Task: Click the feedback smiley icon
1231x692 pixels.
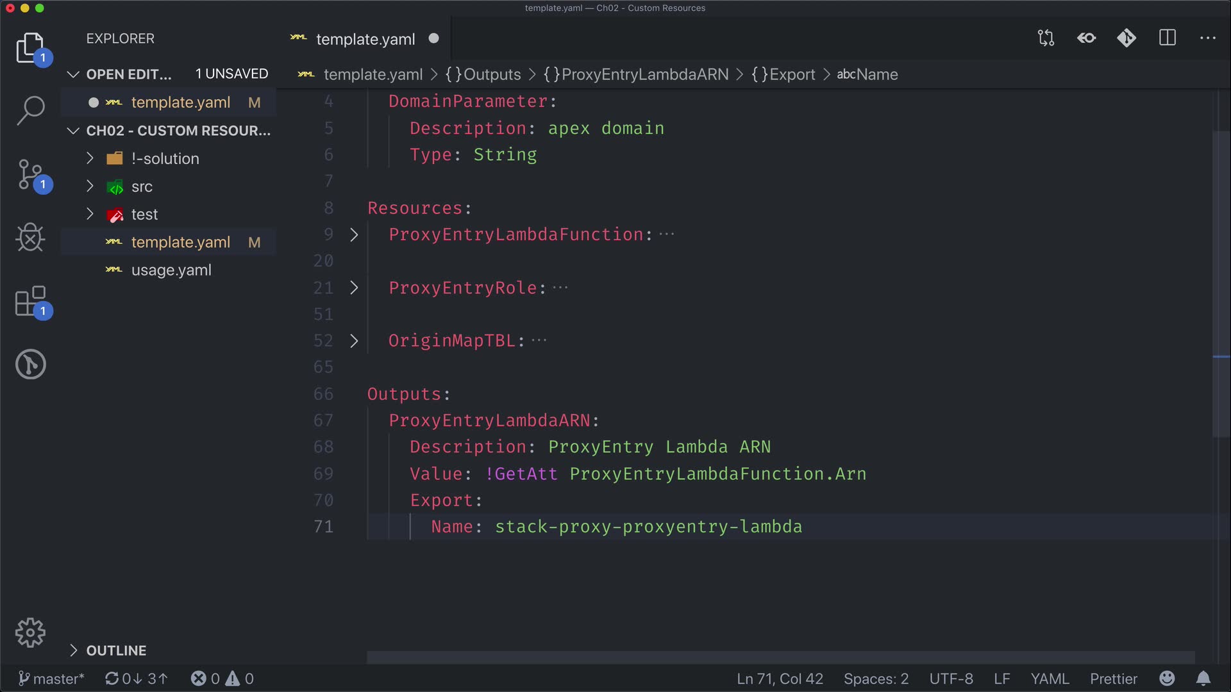Action: (x=1167, y=679)
